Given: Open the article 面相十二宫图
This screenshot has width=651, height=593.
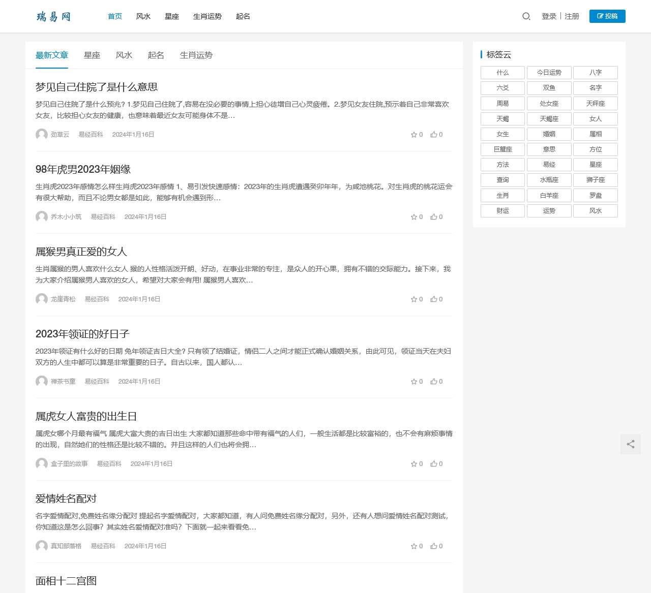Looking at the screenshot, I should tap(66, 580).
